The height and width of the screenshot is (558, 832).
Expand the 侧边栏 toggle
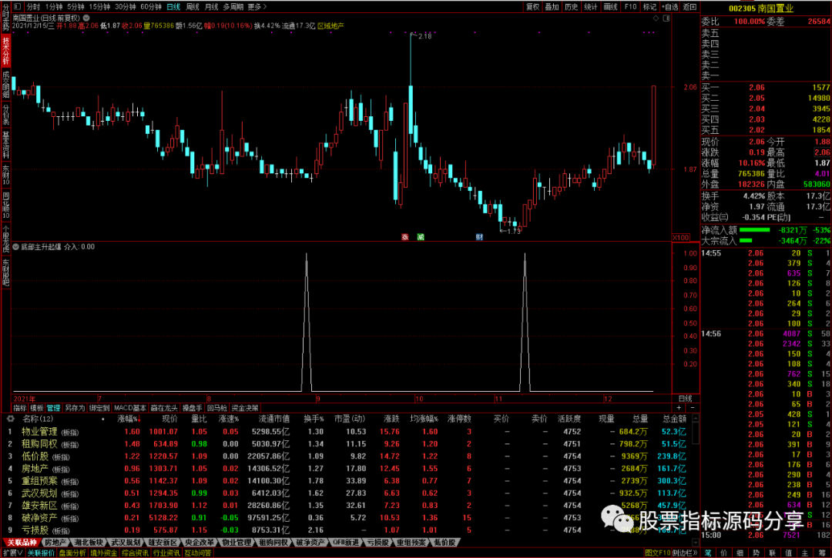tap(686, 553)
